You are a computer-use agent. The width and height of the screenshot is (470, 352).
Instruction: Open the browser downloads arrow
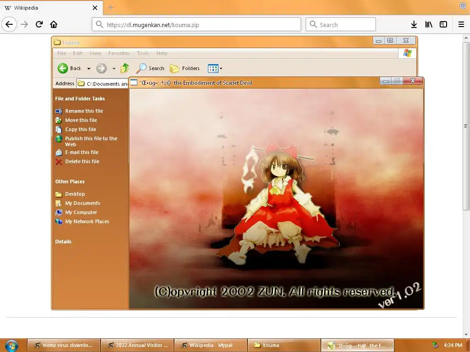point(414,25)
